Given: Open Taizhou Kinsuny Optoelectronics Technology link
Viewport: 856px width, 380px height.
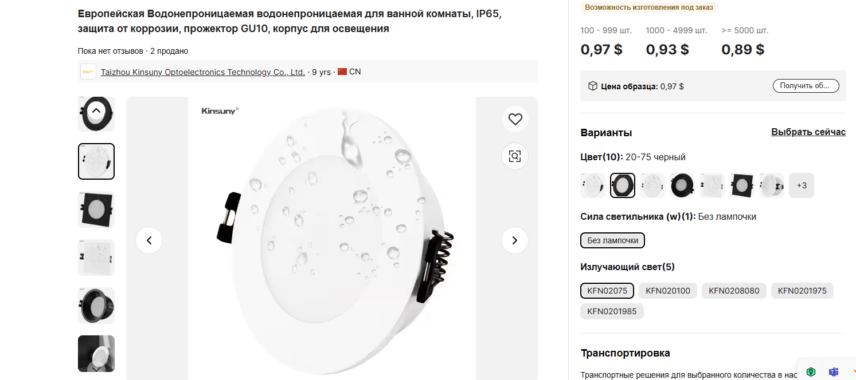Looking at the screenshot, I should (x=203, y=72).
